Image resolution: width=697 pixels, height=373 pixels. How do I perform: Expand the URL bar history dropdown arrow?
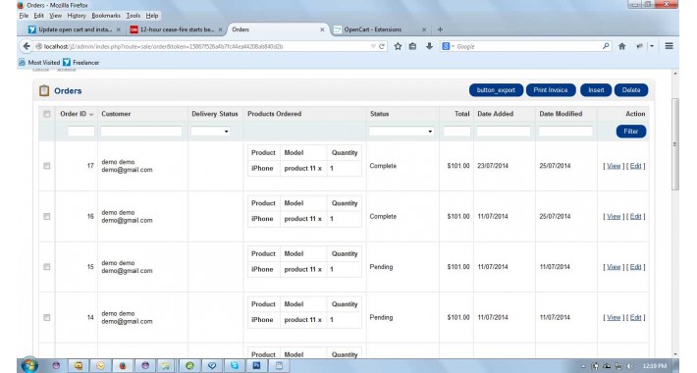pos(373,46)
